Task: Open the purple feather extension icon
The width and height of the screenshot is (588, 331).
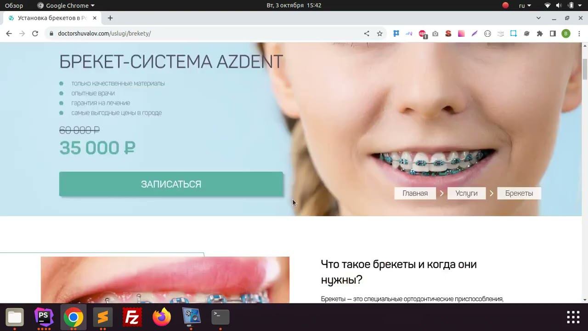Action: tap(475, 34)
